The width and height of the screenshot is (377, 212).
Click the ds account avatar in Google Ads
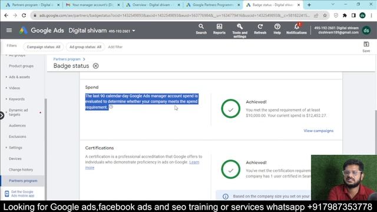click(366, 31)
